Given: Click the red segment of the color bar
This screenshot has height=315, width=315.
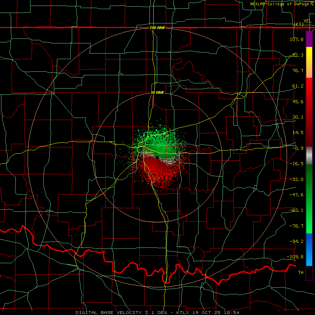Looking at the screenshot, I should [309, 112].
